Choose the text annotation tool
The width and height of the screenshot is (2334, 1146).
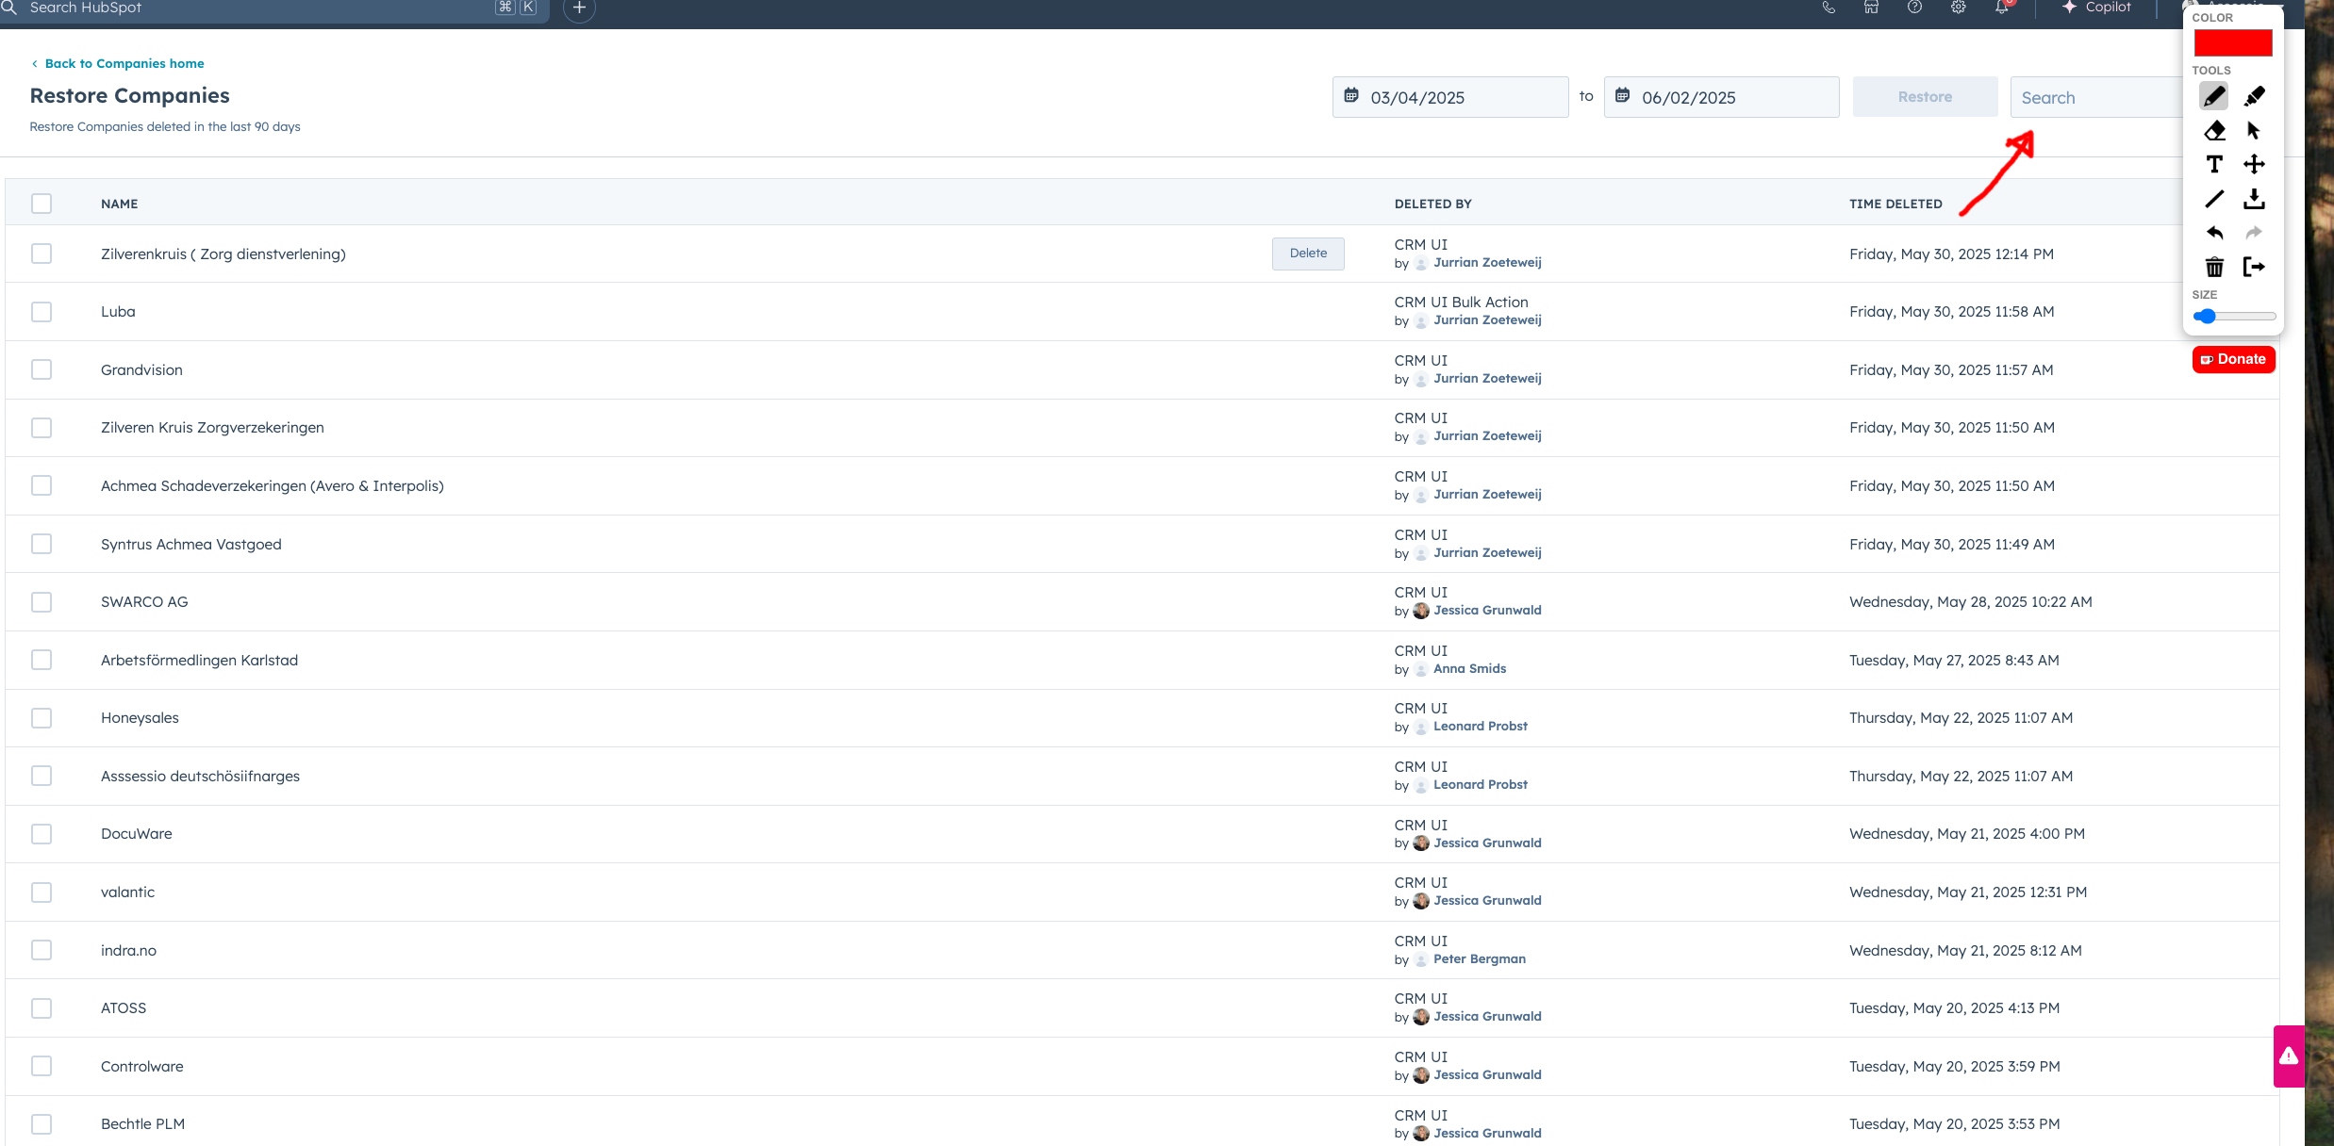tap(2214, 164)
